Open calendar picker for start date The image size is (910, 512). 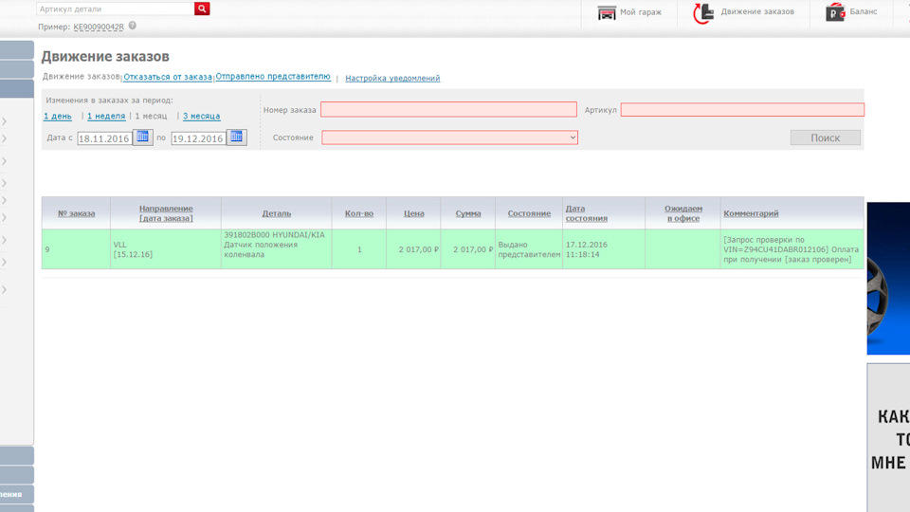tap(142, 137)
